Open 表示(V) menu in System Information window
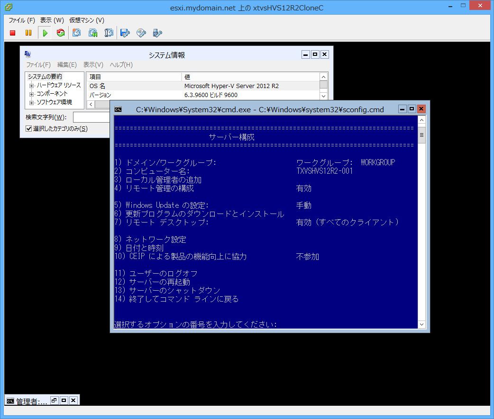The image size is (494, 419). (93, 65)
